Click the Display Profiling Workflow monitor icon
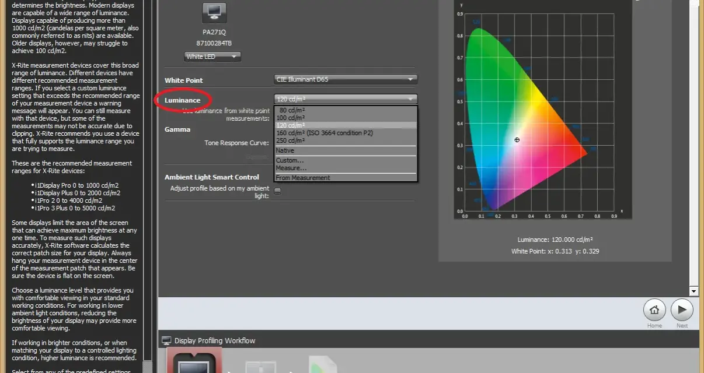 click(166, 340)
